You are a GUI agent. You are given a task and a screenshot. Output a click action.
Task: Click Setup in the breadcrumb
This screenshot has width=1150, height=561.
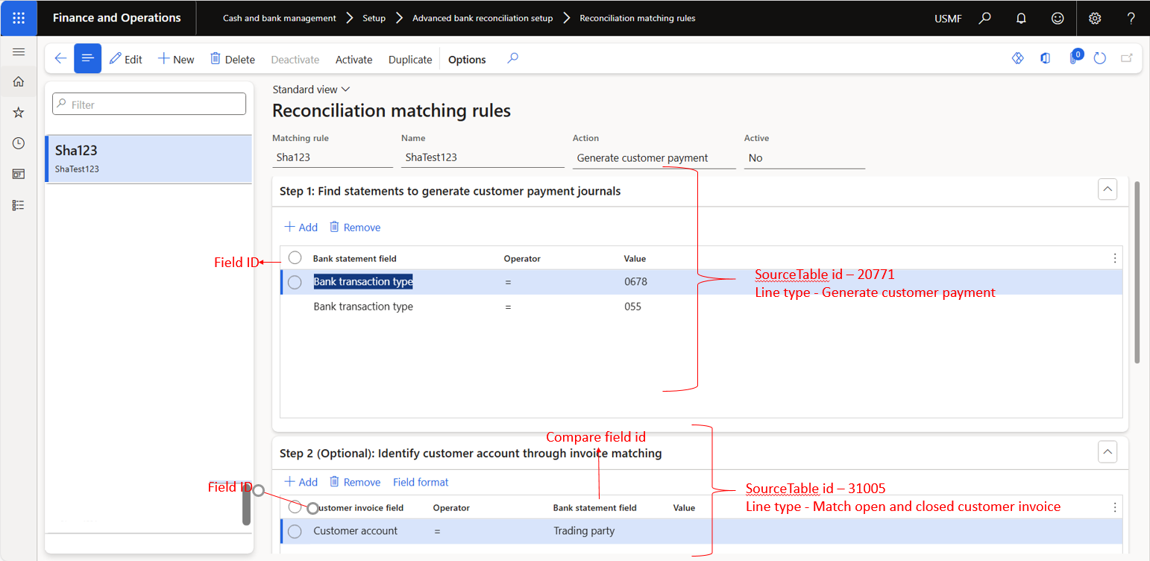[x=374, y=18]
